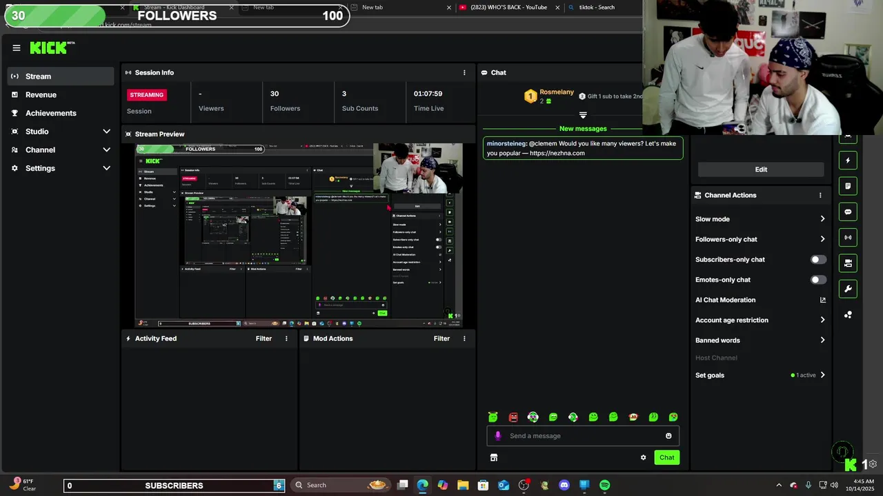Open Account age restriction settings

tap(761, 320)
